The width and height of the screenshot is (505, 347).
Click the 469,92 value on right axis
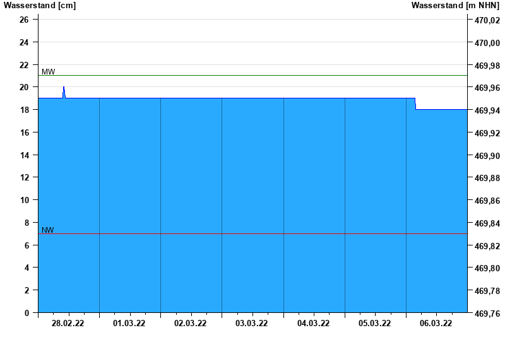487,133
